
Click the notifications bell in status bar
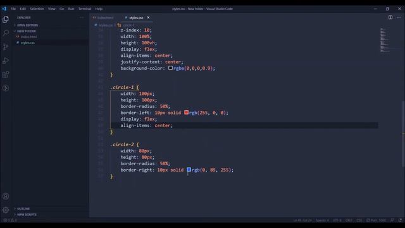coord(400,220)
